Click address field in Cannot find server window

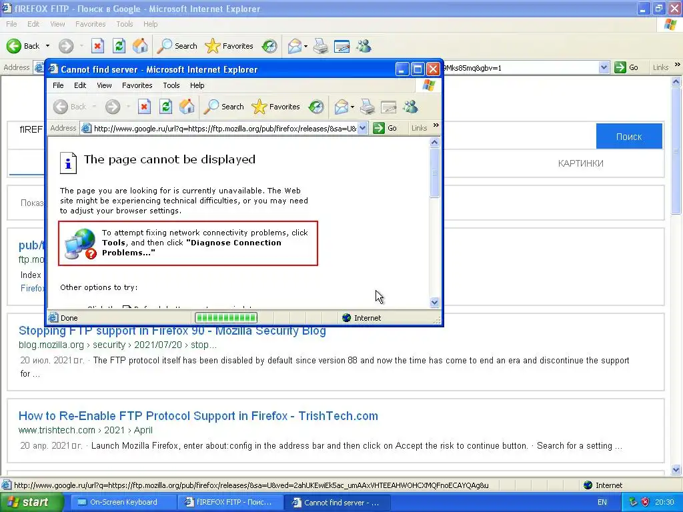225,129
